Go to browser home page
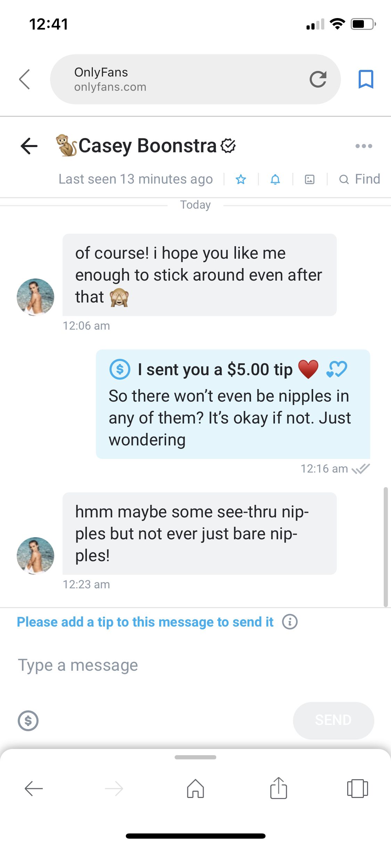This screenshot has width=391, height=847. [196, 789]
